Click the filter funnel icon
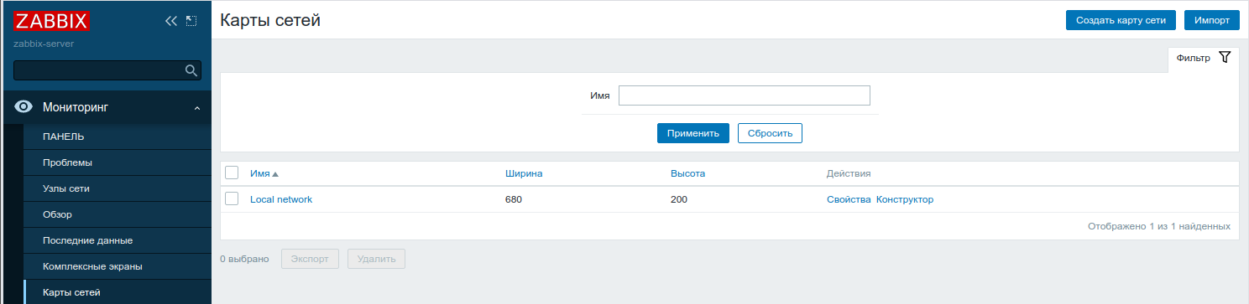Image resolution: width=1249 pixels, height=304 pixels. pos(1225,58)
